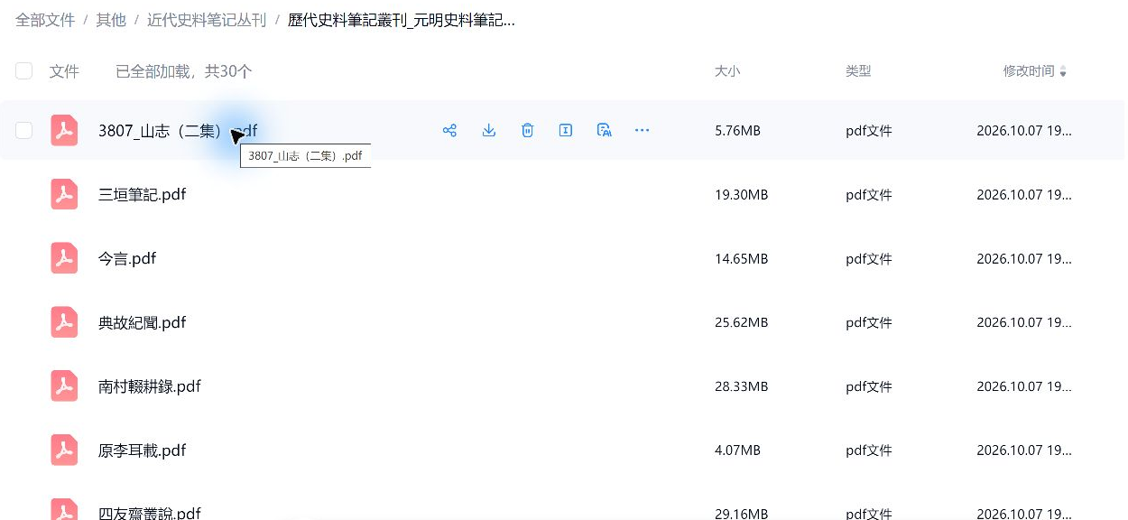Click the 类型 column header
Image resolution: width=1128 pixels, height=520 pixels.
858,71
